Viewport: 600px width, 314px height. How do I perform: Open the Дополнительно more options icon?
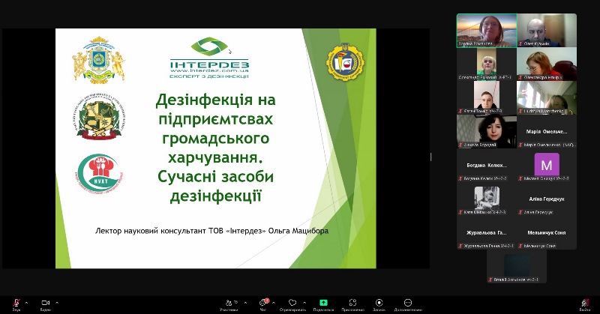[x=408, y=303]
